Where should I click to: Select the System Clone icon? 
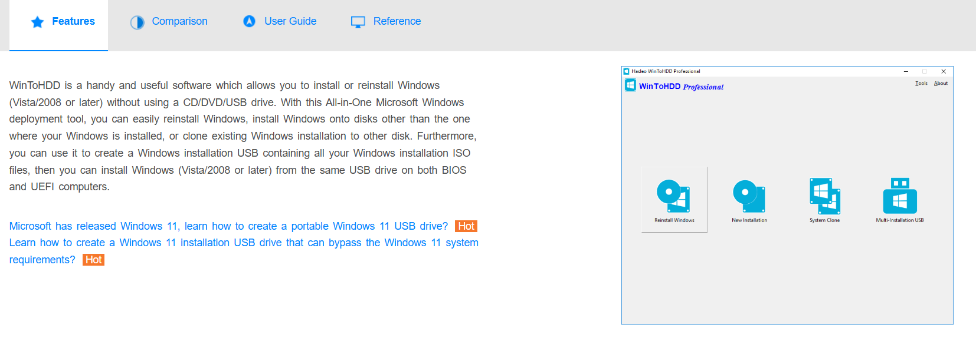click(824, 196)
